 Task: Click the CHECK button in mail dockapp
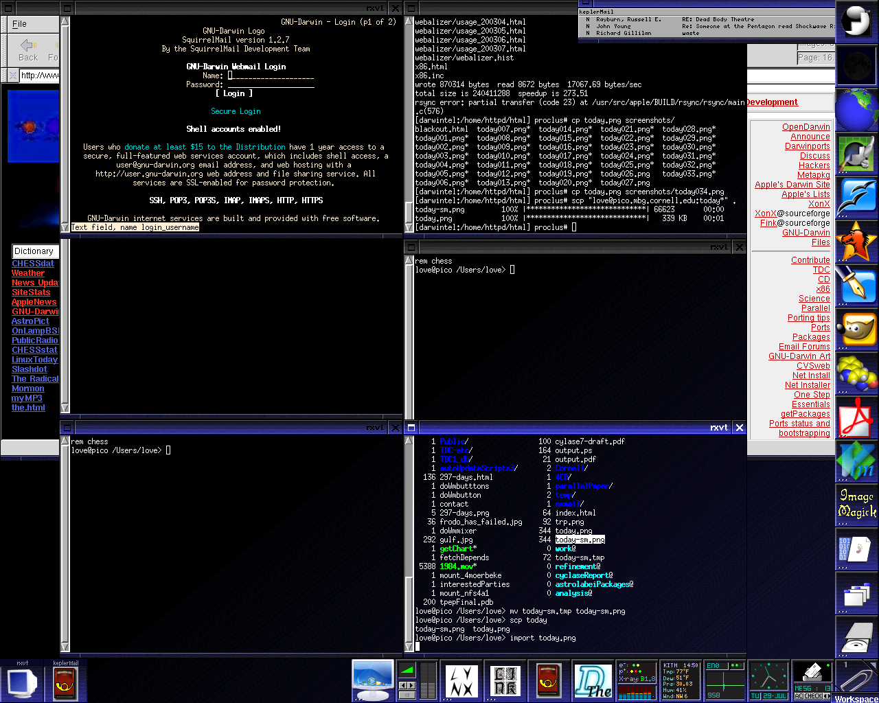point(813,696)
